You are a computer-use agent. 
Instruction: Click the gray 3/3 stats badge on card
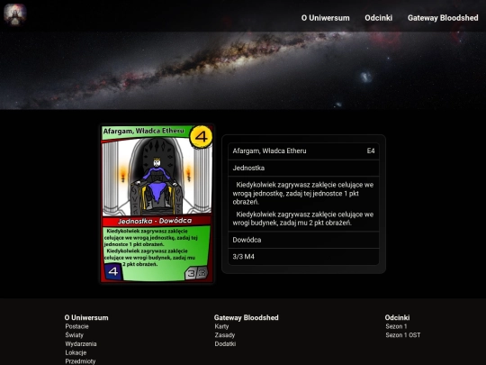196,273
